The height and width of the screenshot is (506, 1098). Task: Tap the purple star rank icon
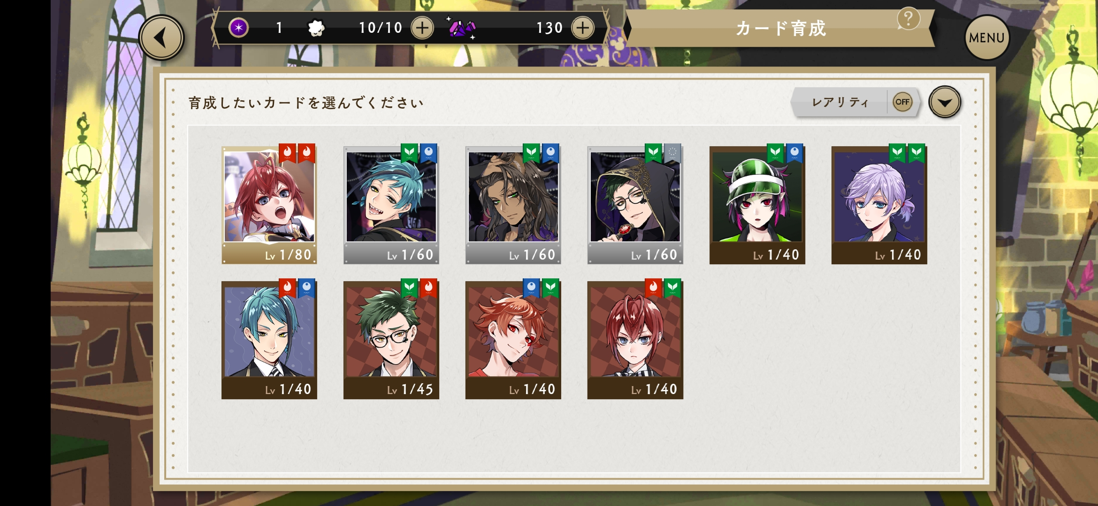[x=239, y=28]
